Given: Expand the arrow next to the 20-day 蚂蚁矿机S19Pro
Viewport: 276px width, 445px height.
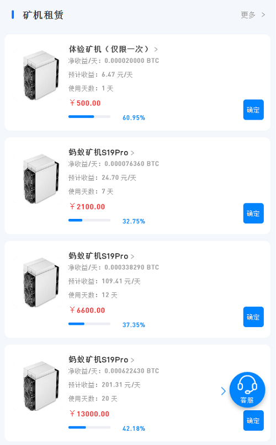Looking at the screenshot, I should coord(132,360).
